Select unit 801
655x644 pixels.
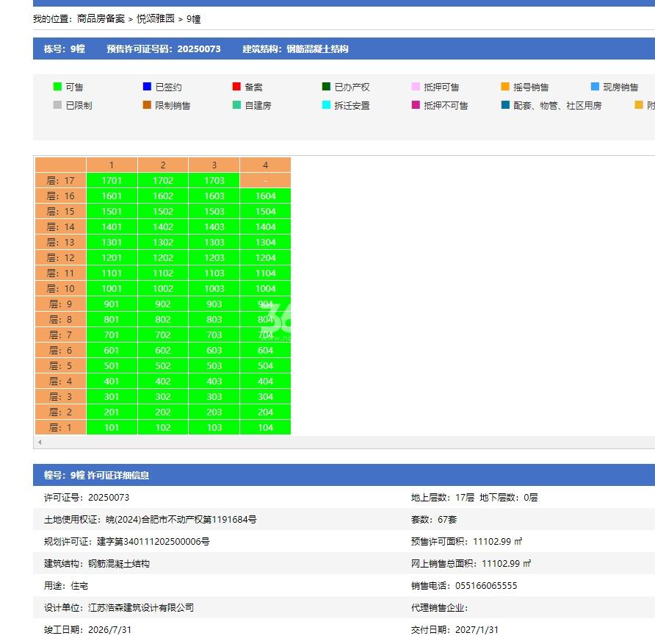tap(112, 320)
